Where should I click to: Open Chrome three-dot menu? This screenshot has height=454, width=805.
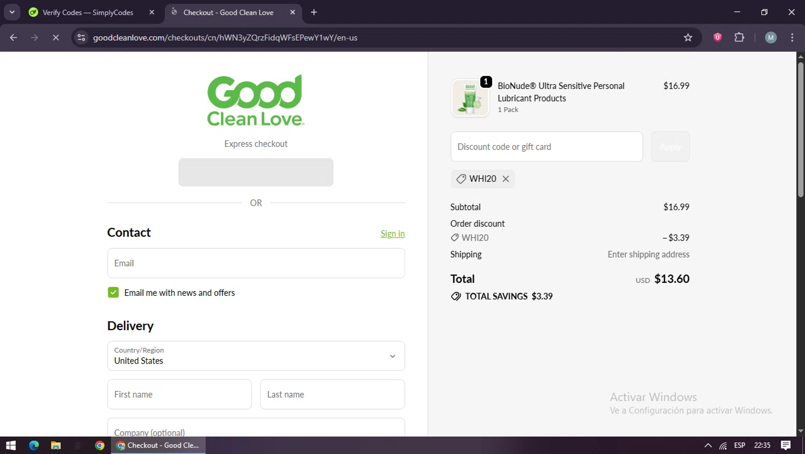(792, 38)
